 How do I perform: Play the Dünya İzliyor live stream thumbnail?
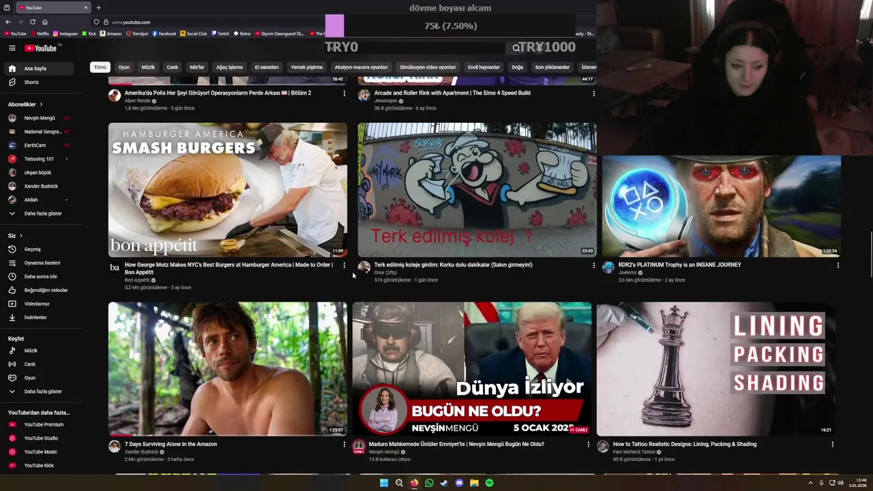[472, 369]
